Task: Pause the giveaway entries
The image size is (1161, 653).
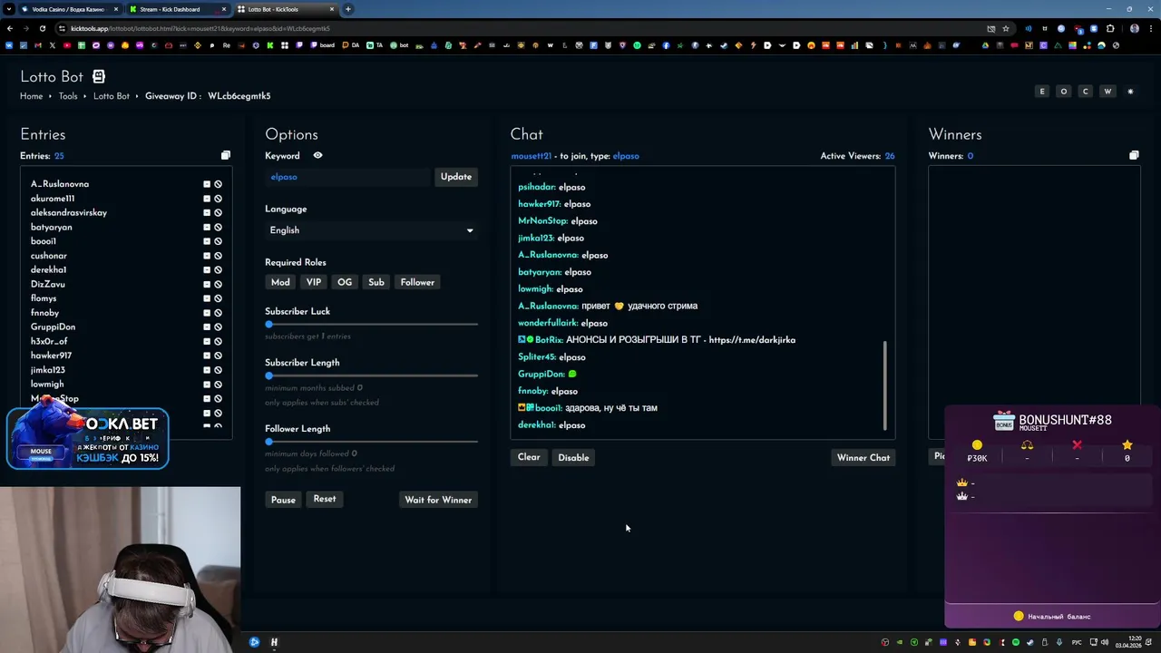Action: coord(283,500)
